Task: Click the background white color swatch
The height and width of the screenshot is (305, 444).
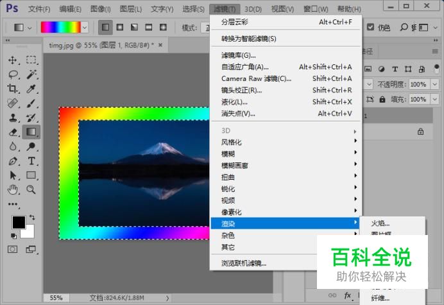Action: 30,233
